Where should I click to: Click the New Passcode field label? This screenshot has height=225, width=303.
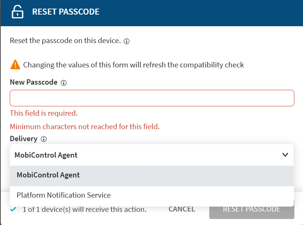[34, 82]
